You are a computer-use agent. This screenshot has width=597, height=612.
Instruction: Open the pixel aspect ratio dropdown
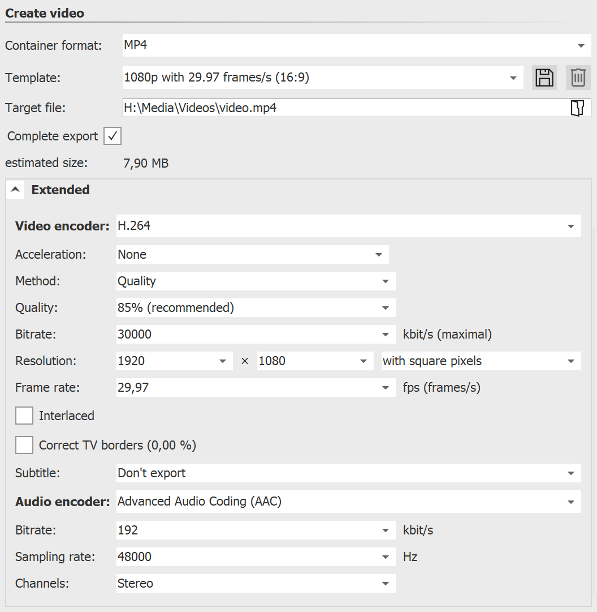click(x=572, y=361)
